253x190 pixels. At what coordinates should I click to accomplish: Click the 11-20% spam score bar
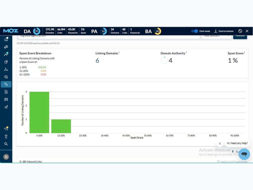pos(61,126)
